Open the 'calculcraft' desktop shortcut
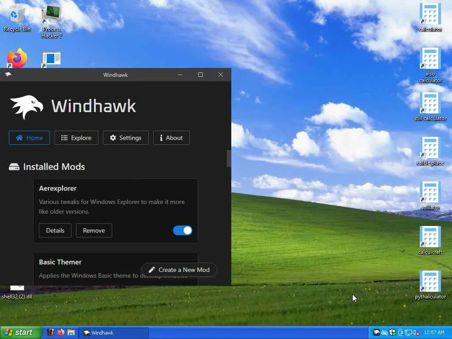The image size is (452, 339). [430, 240]
